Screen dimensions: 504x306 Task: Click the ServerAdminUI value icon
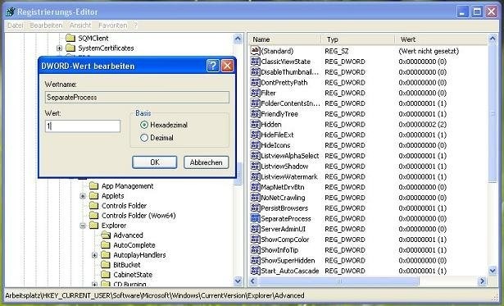(255, 229)
